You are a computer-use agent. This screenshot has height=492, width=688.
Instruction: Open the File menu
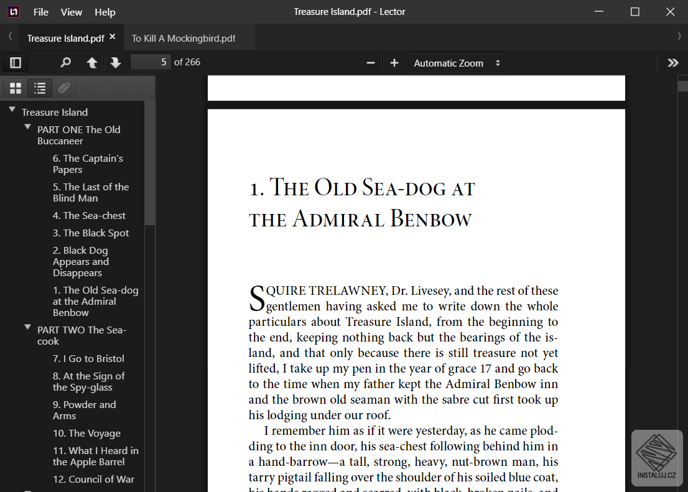[x=41, y=12]
